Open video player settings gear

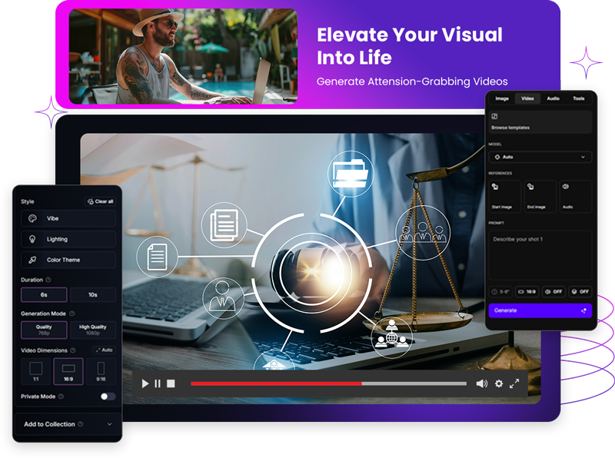499,383
